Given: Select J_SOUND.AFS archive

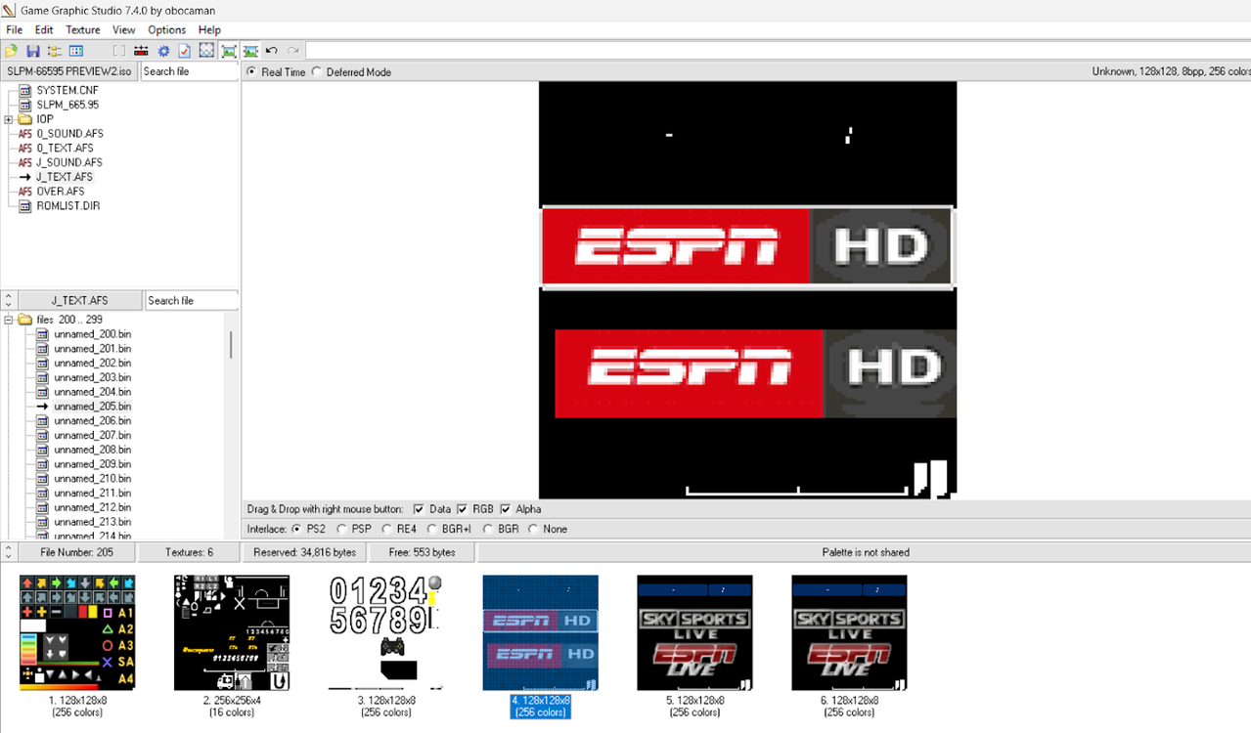Looking at the screenshot, I should (x=69, y=162).
